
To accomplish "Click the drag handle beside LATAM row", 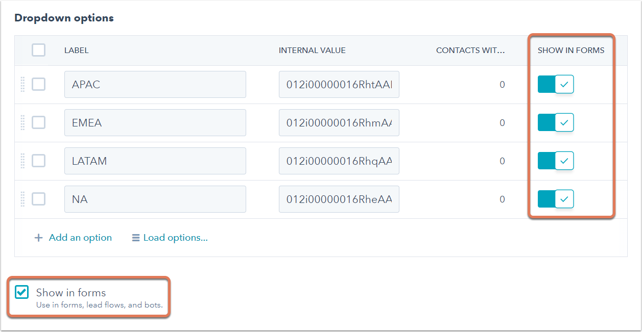I will click(x=22, y=161).
